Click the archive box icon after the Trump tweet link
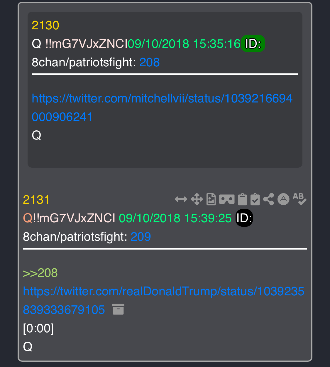 (118, 309)
